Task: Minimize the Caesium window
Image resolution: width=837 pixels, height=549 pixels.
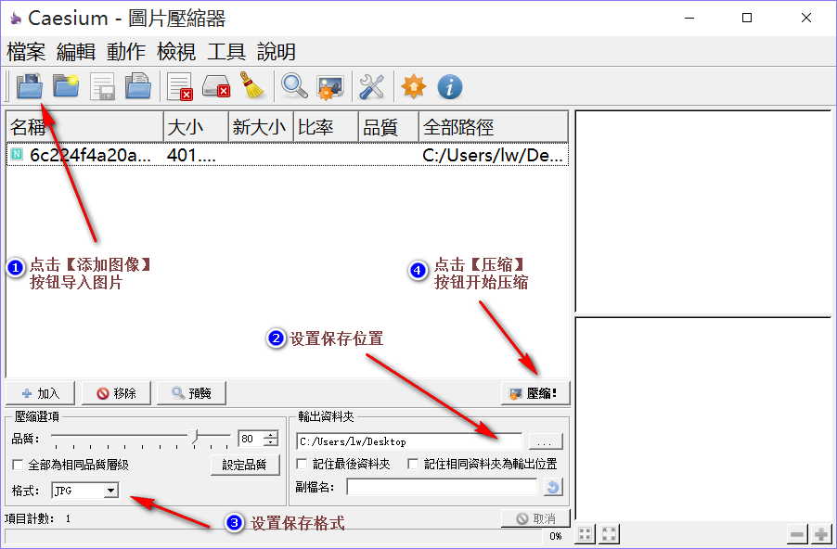Action: pyautogui.click(x=689, y=18)
